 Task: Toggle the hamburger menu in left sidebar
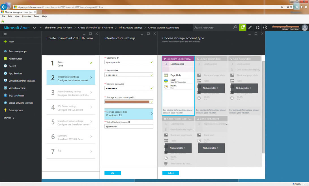pyautogui.click(x=5, y=34)
